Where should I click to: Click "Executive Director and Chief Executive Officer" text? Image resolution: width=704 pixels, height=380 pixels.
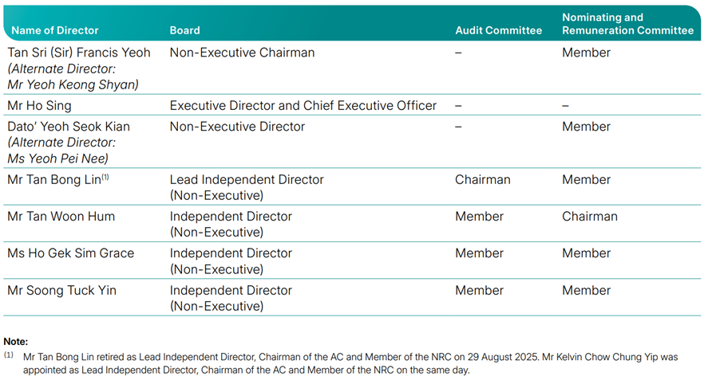coord(303,105)
